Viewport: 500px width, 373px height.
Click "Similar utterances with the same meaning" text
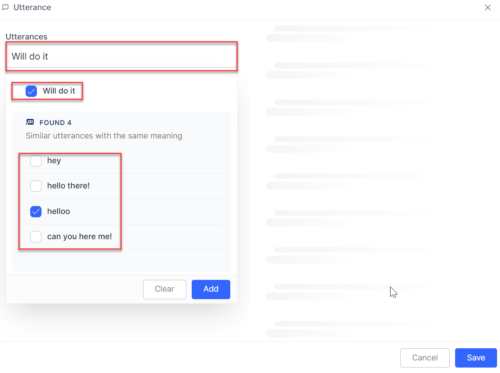pyautogui.click(x=104, y=136)
